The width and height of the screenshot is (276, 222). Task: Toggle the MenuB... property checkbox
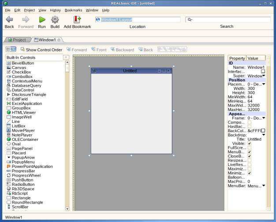click(250, 152)
